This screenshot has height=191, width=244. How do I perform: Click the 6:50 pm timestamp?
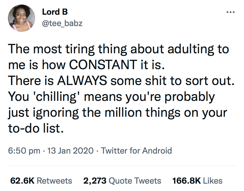tap(25, 150)
